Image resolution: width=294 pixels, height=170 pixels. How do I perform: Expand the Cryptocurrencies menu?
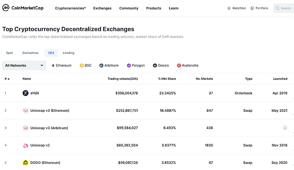[x=70, y=8]
